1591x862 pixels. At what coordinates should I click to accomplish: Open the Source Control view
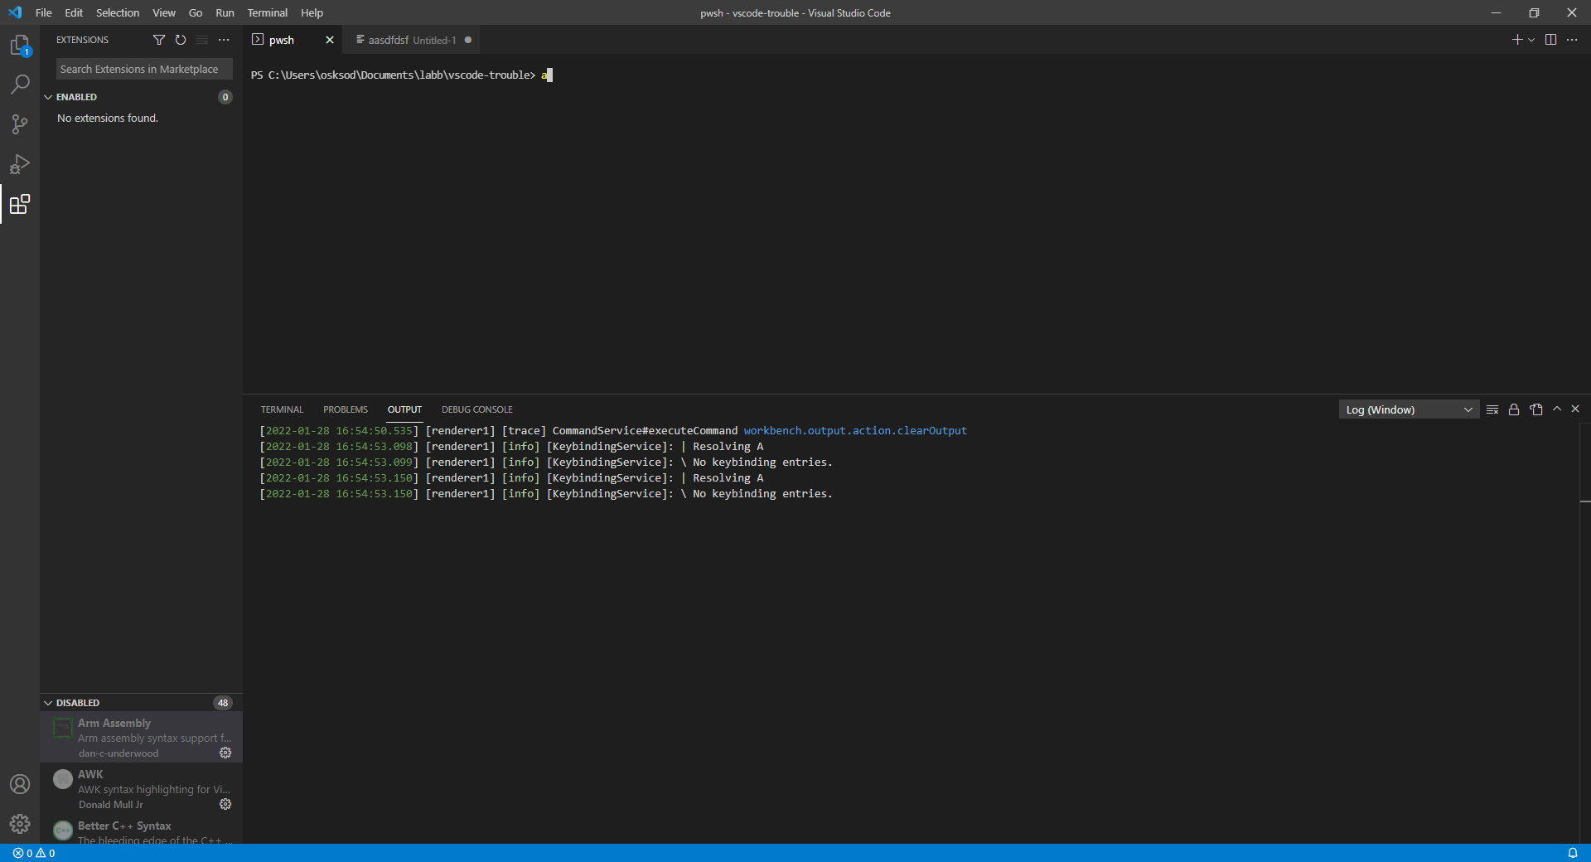[20, 124]
